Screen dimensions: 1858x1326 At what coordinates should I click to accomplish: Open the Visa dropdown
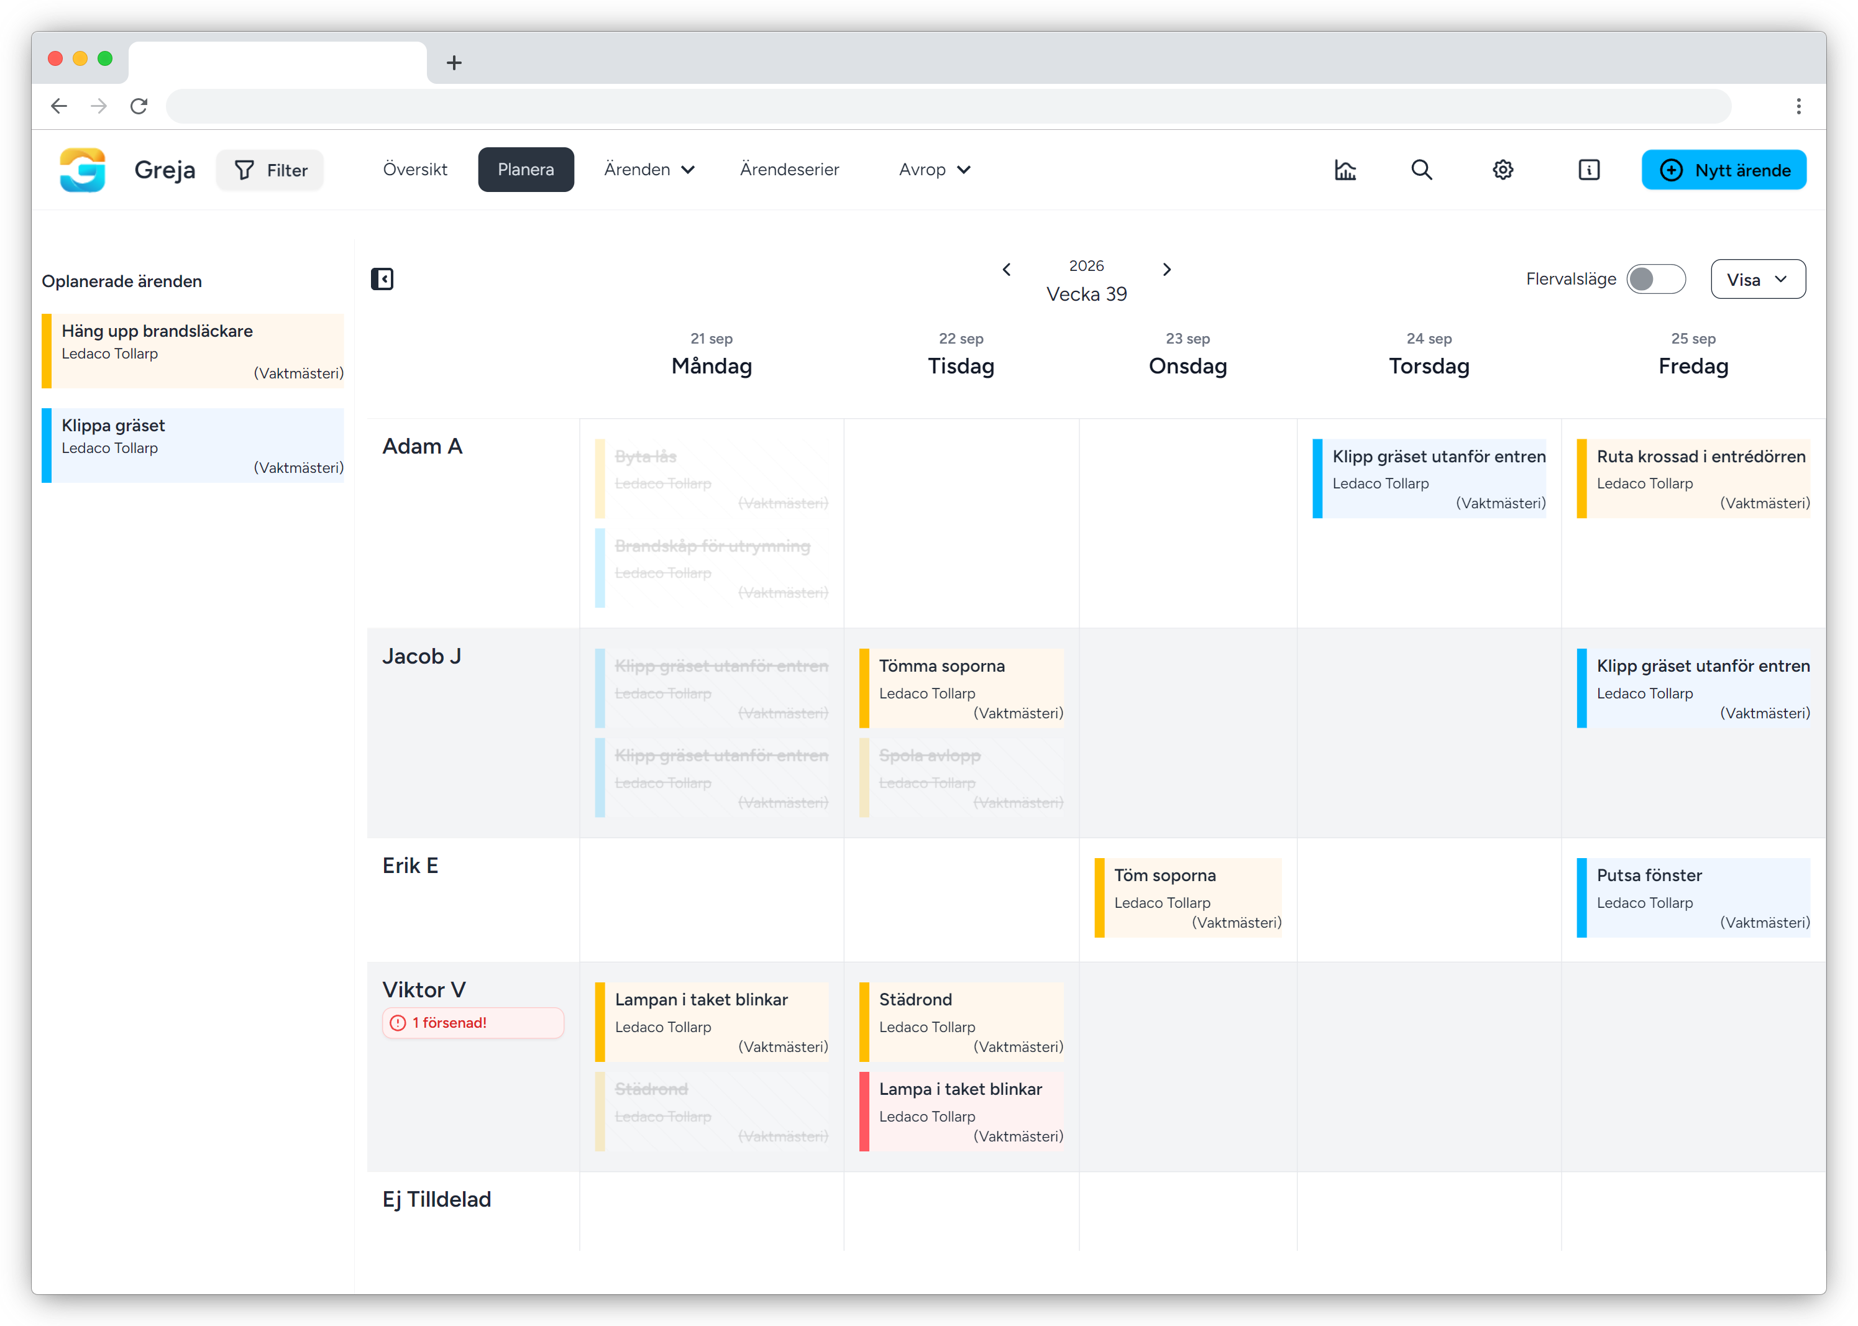[x=1757, y=279]
